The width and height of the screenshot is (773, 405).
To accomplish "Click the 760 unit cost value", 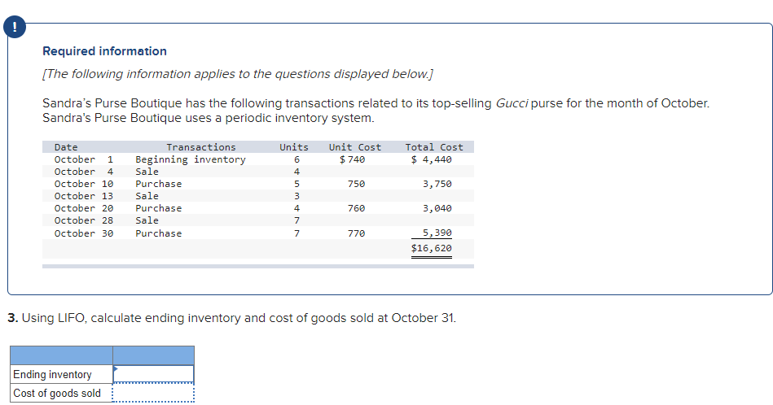I will tap(357, 209).
